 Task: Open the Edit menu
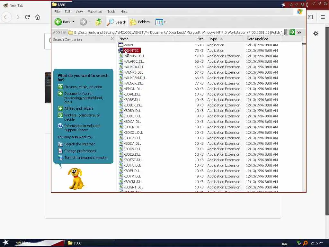(67, 12)
